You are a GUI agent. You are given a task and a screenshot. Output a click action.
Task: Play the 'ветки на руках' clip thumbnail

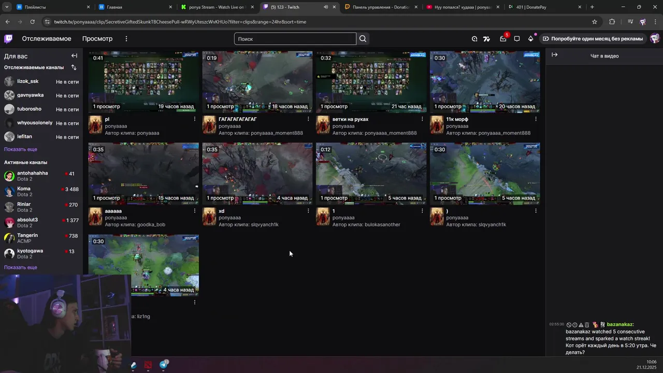[371, 82]
